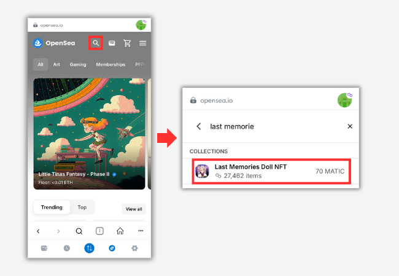The height and width of the screenshot is (276, 399).
Task: Click the OpenSea logo
Action: (54, 43)
